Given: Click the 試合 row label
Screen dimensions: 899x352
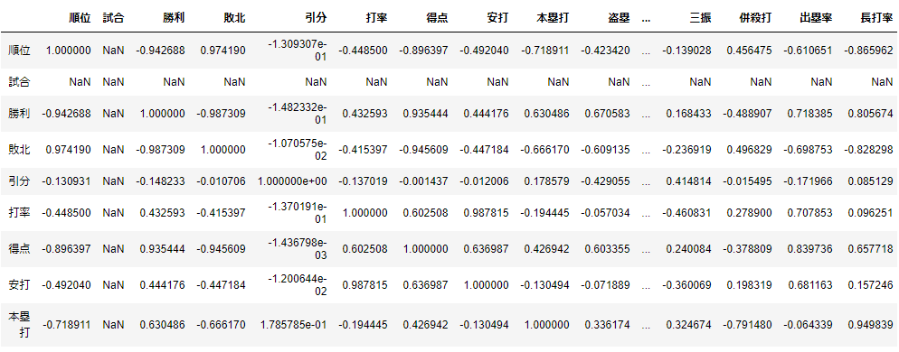Looking at the screenshot, I should coord(20,82).
